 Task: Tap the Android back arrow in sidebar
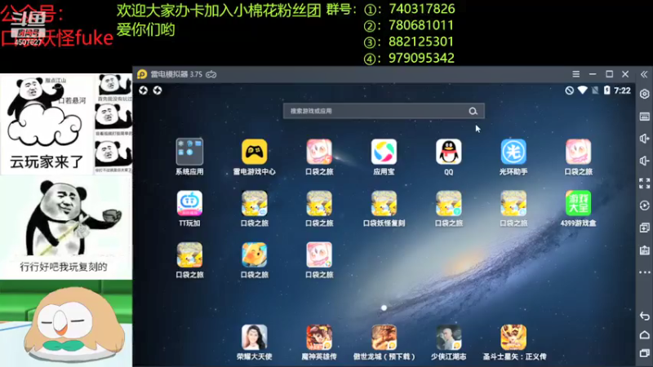point(644,316)
